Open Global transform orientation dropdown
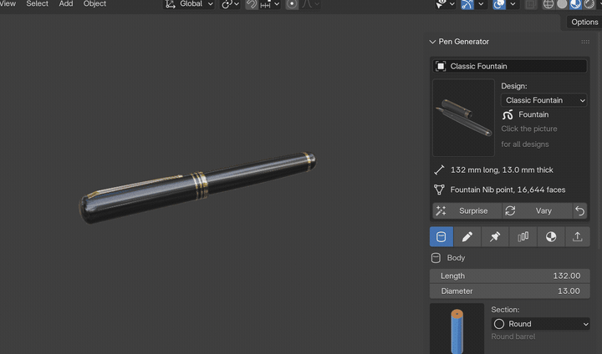Screen dimensions: 602x354 pos(189,4)
